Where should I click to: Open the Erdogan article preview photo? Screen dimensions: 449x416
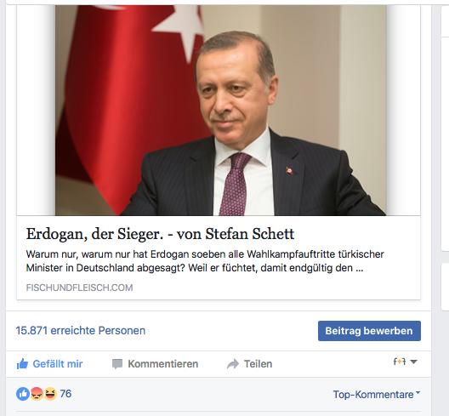[x=220, y=111]
